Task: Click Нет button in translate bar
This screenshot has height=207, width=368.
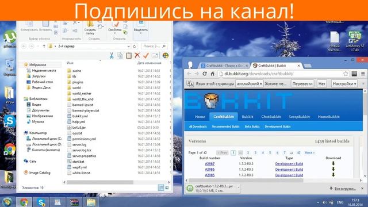Action: point(322,83)
